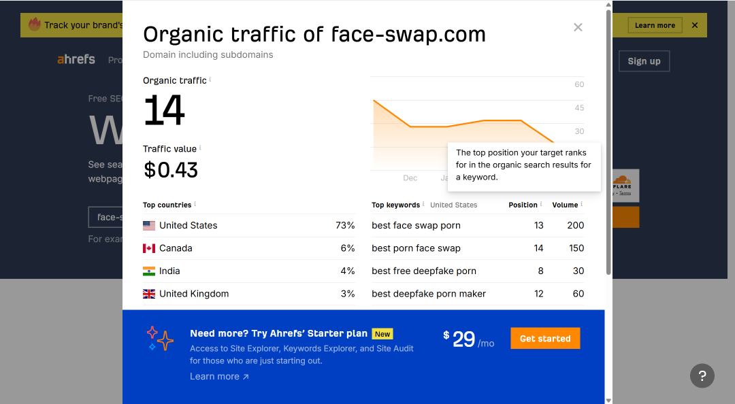Show the Position column info tooltip

541,204
